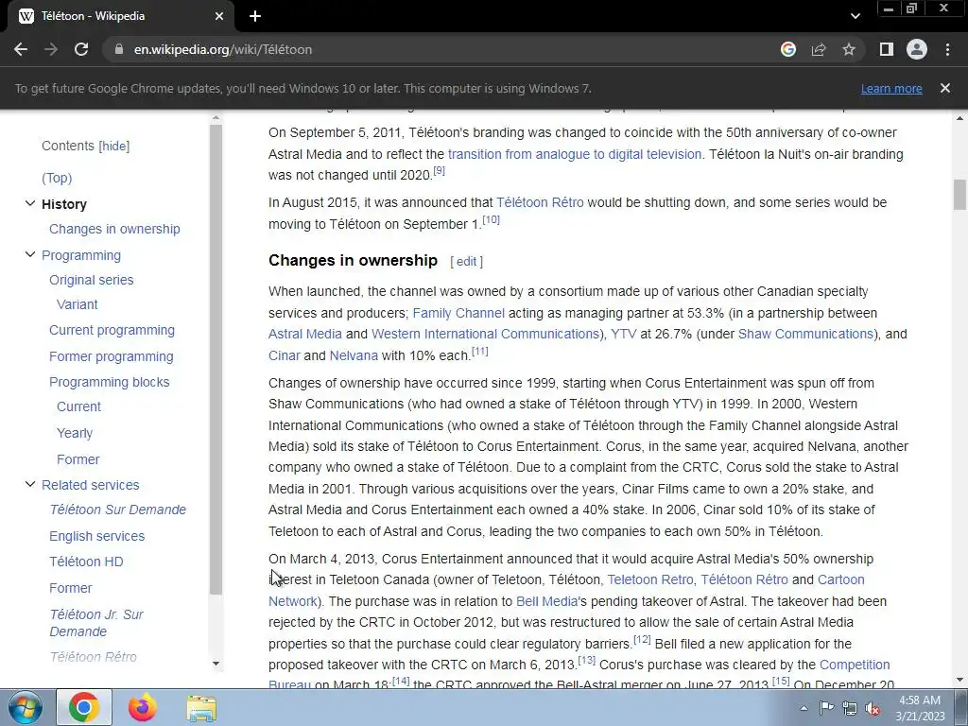Select Yearly under Programming blocks
The image size is (968, 726).
click(75, 433)
